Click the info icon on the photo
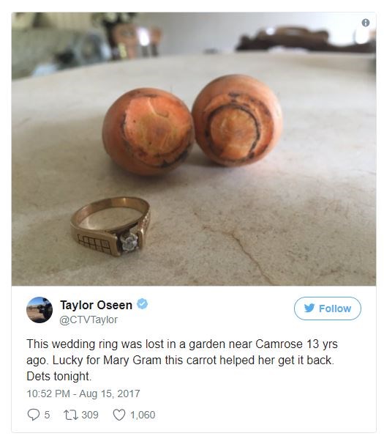This screenshot has width=384, height=436. pyautogui.click(x=366, y=23)
